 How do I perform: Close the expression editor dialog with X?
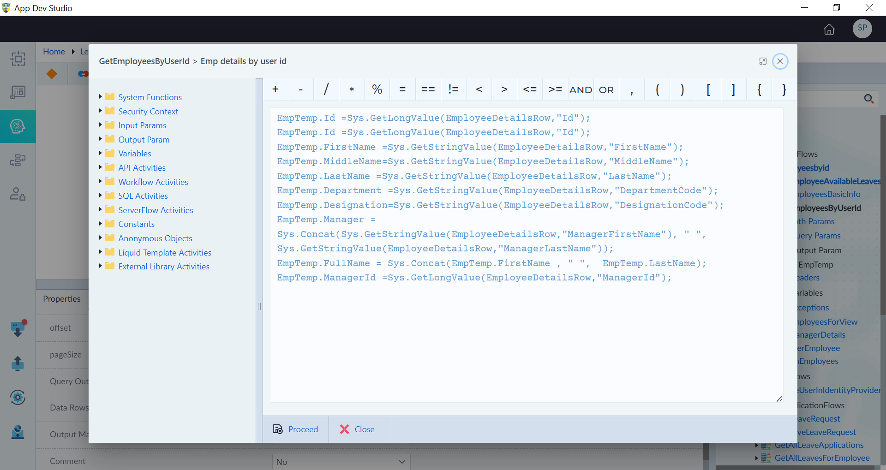click(x=780, y=61)
